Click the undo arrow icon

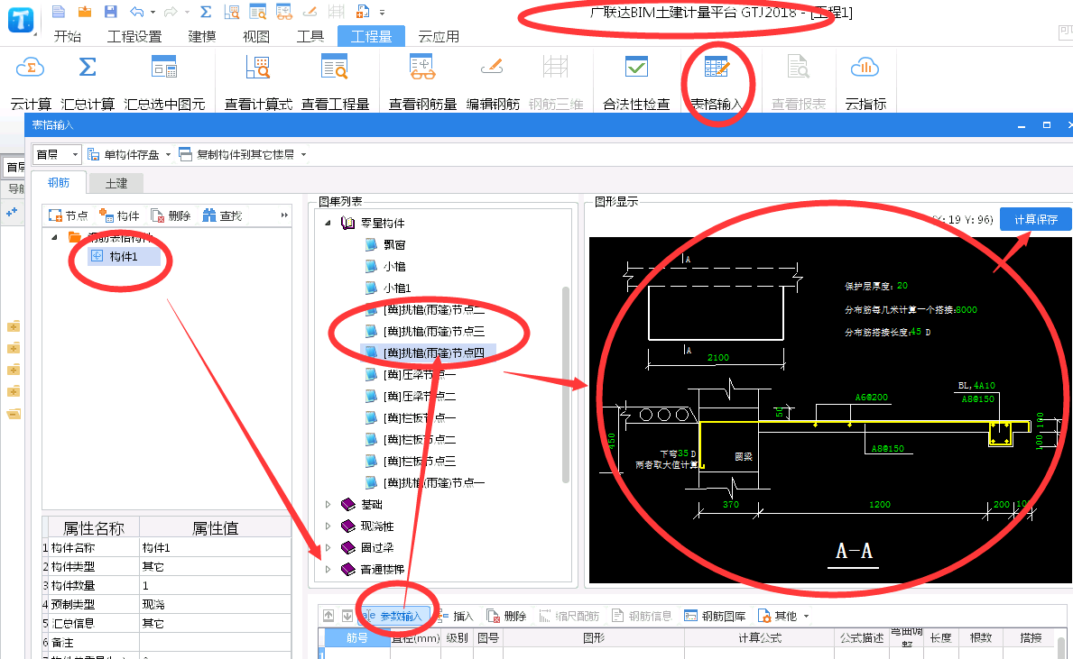137,11
